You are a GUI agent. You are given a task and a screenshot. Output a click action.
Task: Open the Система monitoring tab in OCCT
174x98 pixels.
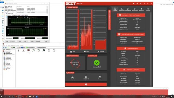coord(115,9)
